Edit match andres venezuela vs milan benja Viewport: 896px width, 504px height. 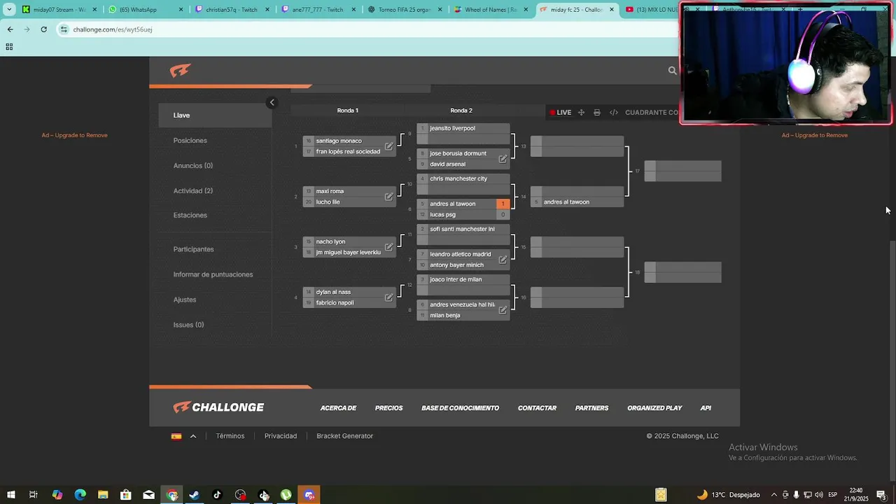coord(503,310)
